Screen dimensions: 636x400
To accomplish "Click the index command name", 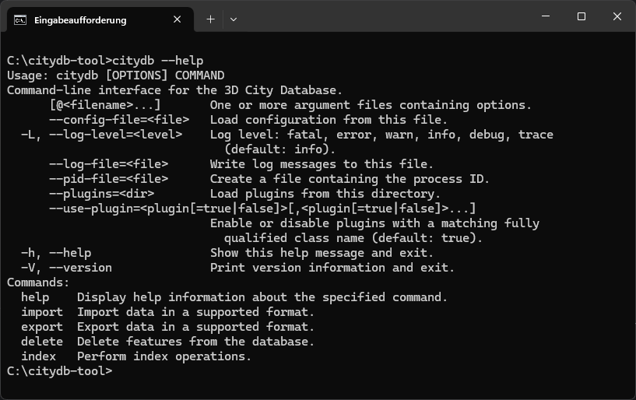I will pos(38,356).
